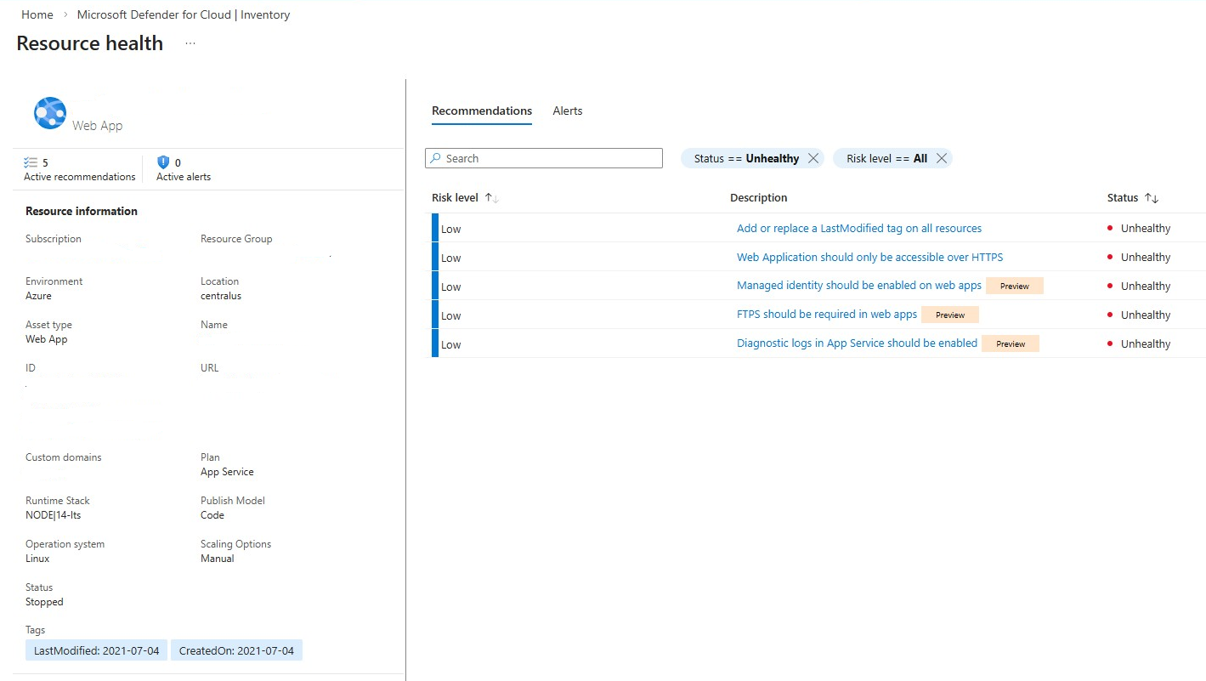Open more options via the Resource health ellipsis
This screenshot has width=1206, height=681.
coord(189,43)
